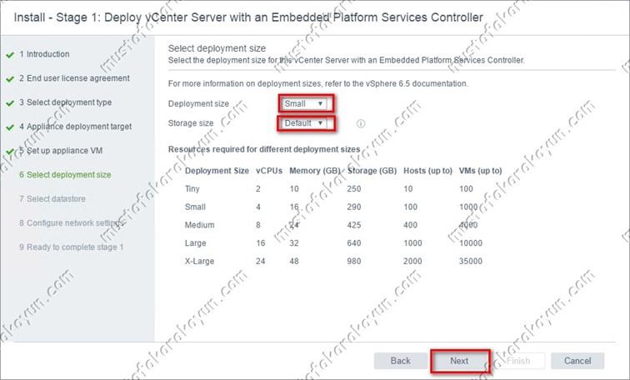Click the disabled Finish button
630x380 pixels.
[518, 361]
